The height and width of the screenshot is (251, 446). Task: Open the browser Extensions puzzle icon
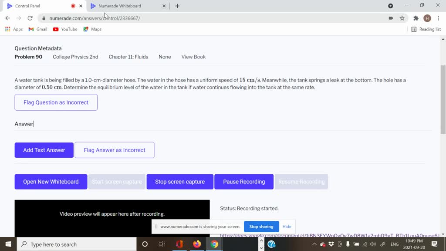point(416,18)
